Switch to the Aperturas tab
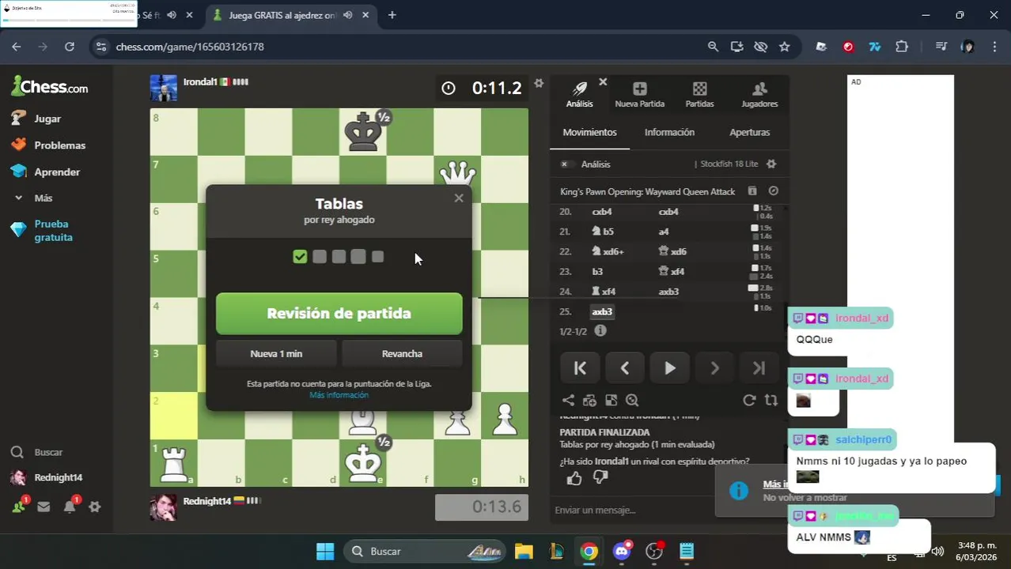The image size is (1011, 569). click(x=749, y=132)
